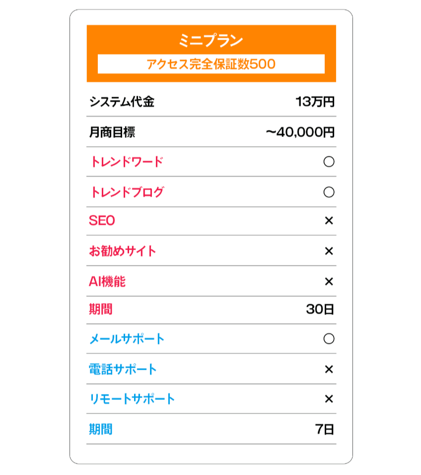The width and height of the screenshot is (421, 475).
Task: Click the トレンドワード label text
Action: (x=127, y=162)
